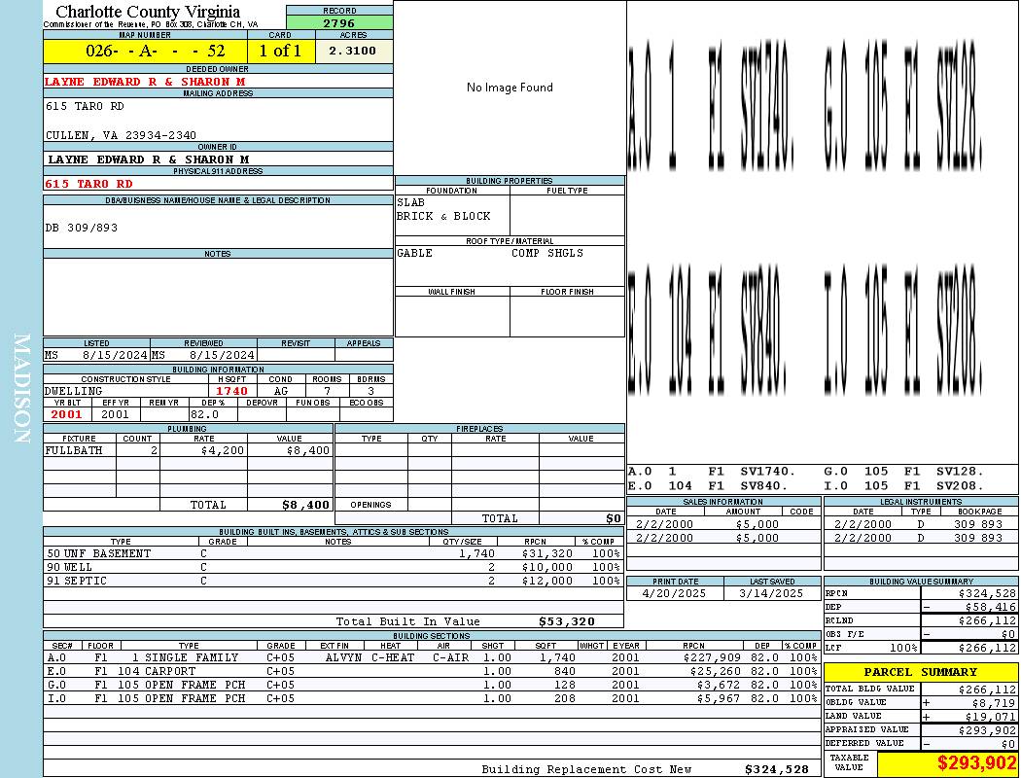Screen dimensions: 1021x778
Task: Click foundation BRICK & BLOCK text
Action: pyautogui.click(x=443, y=216)
